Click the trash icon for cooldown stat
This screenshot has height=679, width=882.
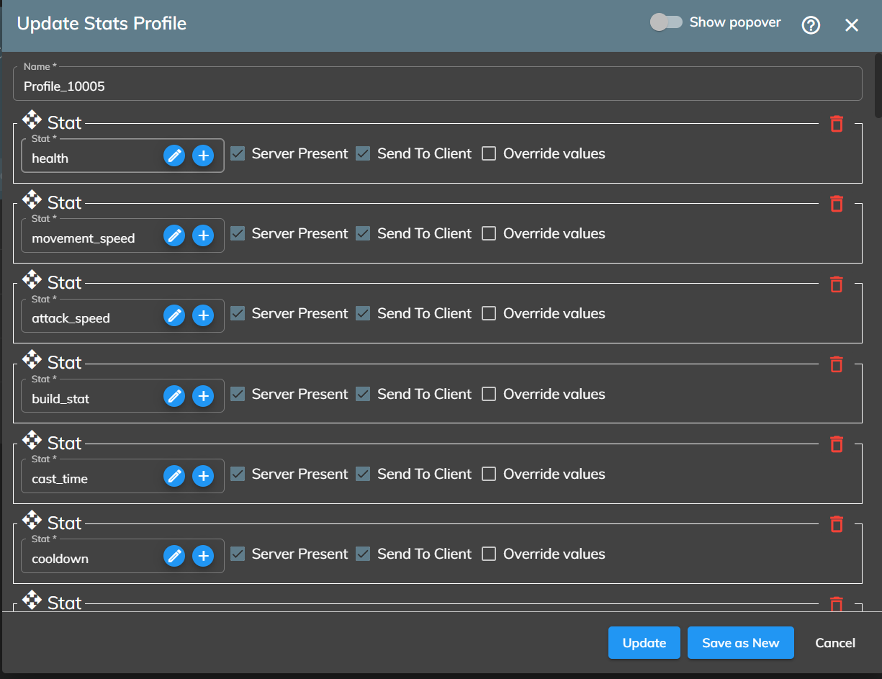click(836, 524)
